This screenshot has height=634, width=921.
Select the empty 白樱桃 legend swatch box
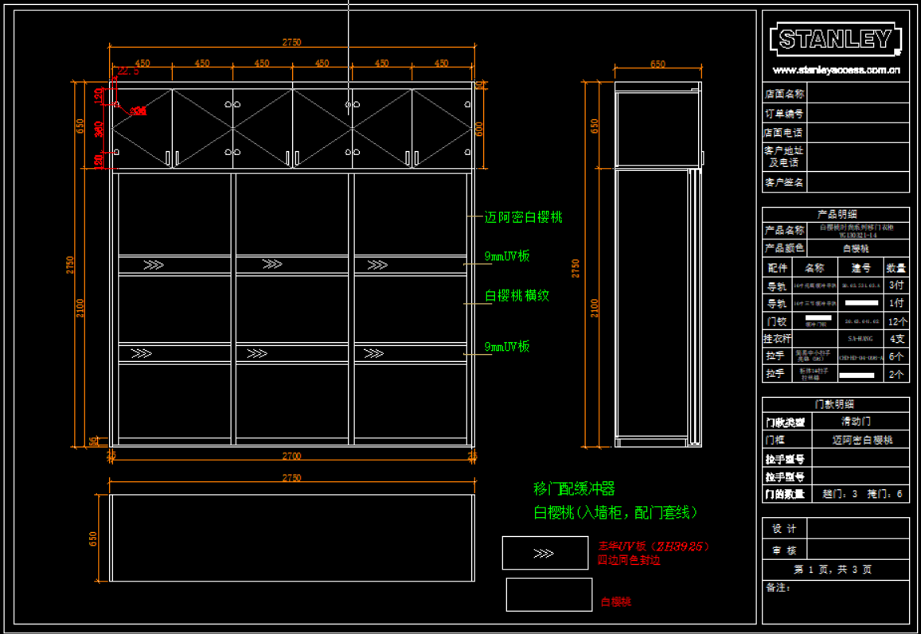(548, 594)
